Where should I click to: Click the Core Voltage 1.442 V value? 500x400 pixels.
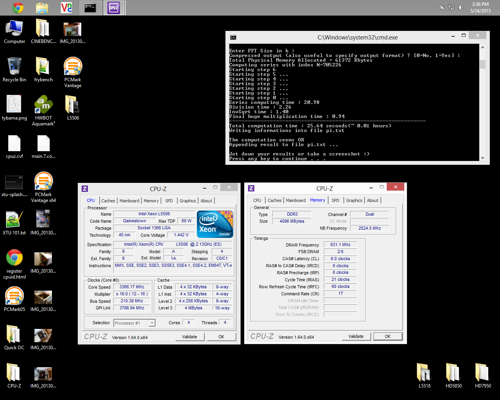[x=181, y=235]
